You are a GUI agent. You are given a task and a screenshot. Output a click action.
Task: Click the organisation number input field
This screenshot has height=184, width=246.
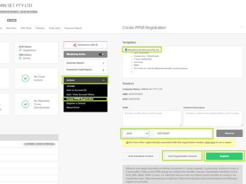click(x=183, y=133)
